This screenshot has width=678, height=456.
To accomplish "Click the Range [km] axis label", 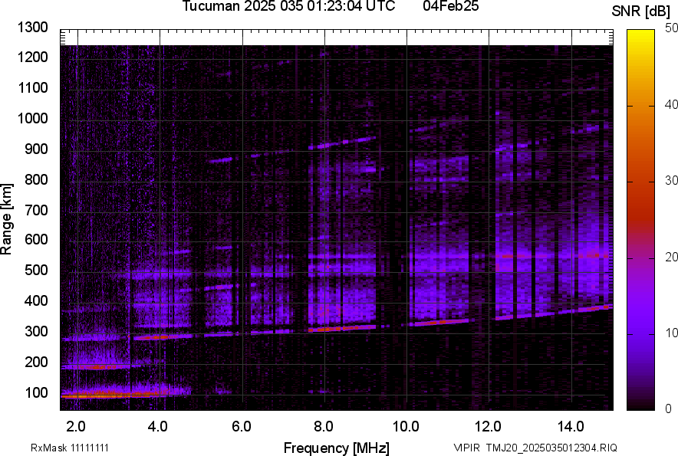I will (7, 219).
